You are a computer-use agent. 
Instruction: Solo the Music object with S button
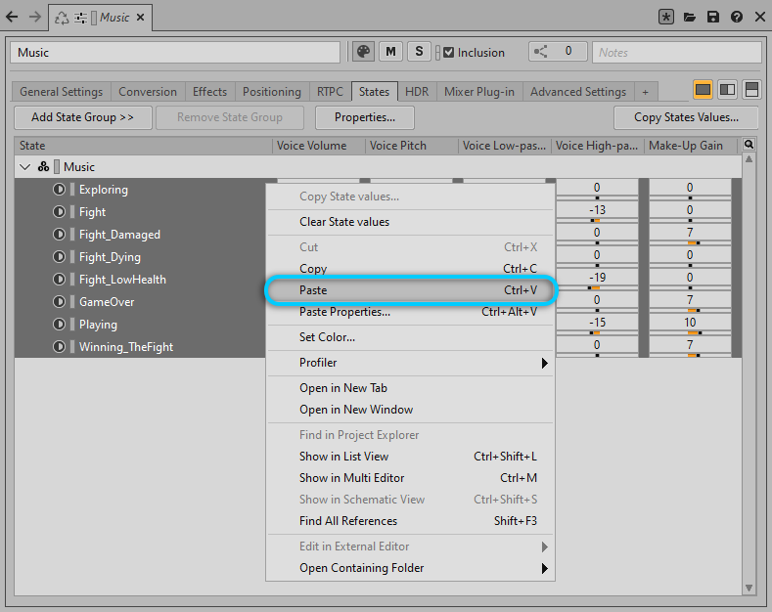pos(420,52)
